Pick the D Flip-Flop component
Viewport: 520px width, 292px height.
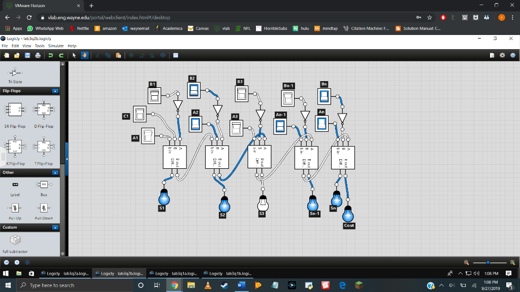pos(44,109)
